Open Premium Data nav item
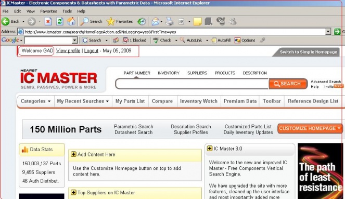 pos(240,101)
